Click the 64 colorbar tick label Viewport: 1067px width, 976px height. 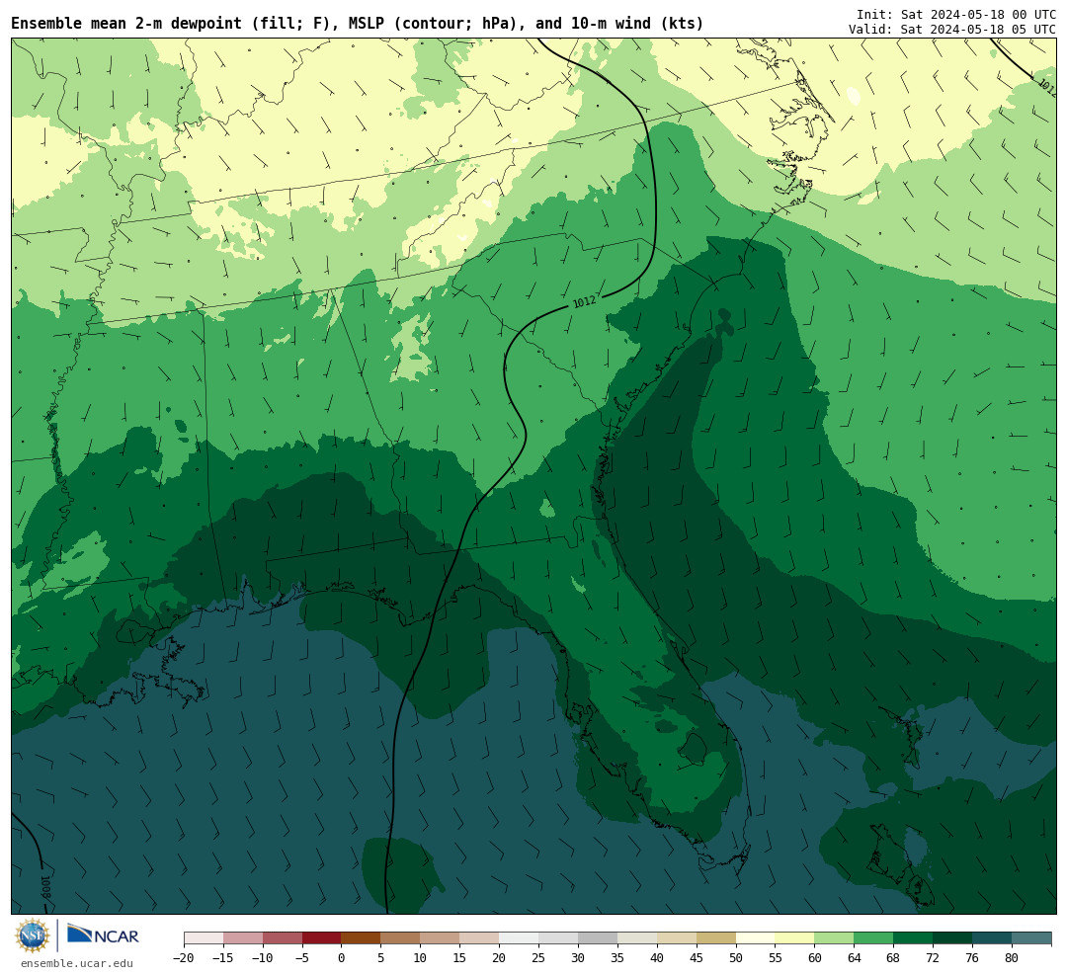855,958
